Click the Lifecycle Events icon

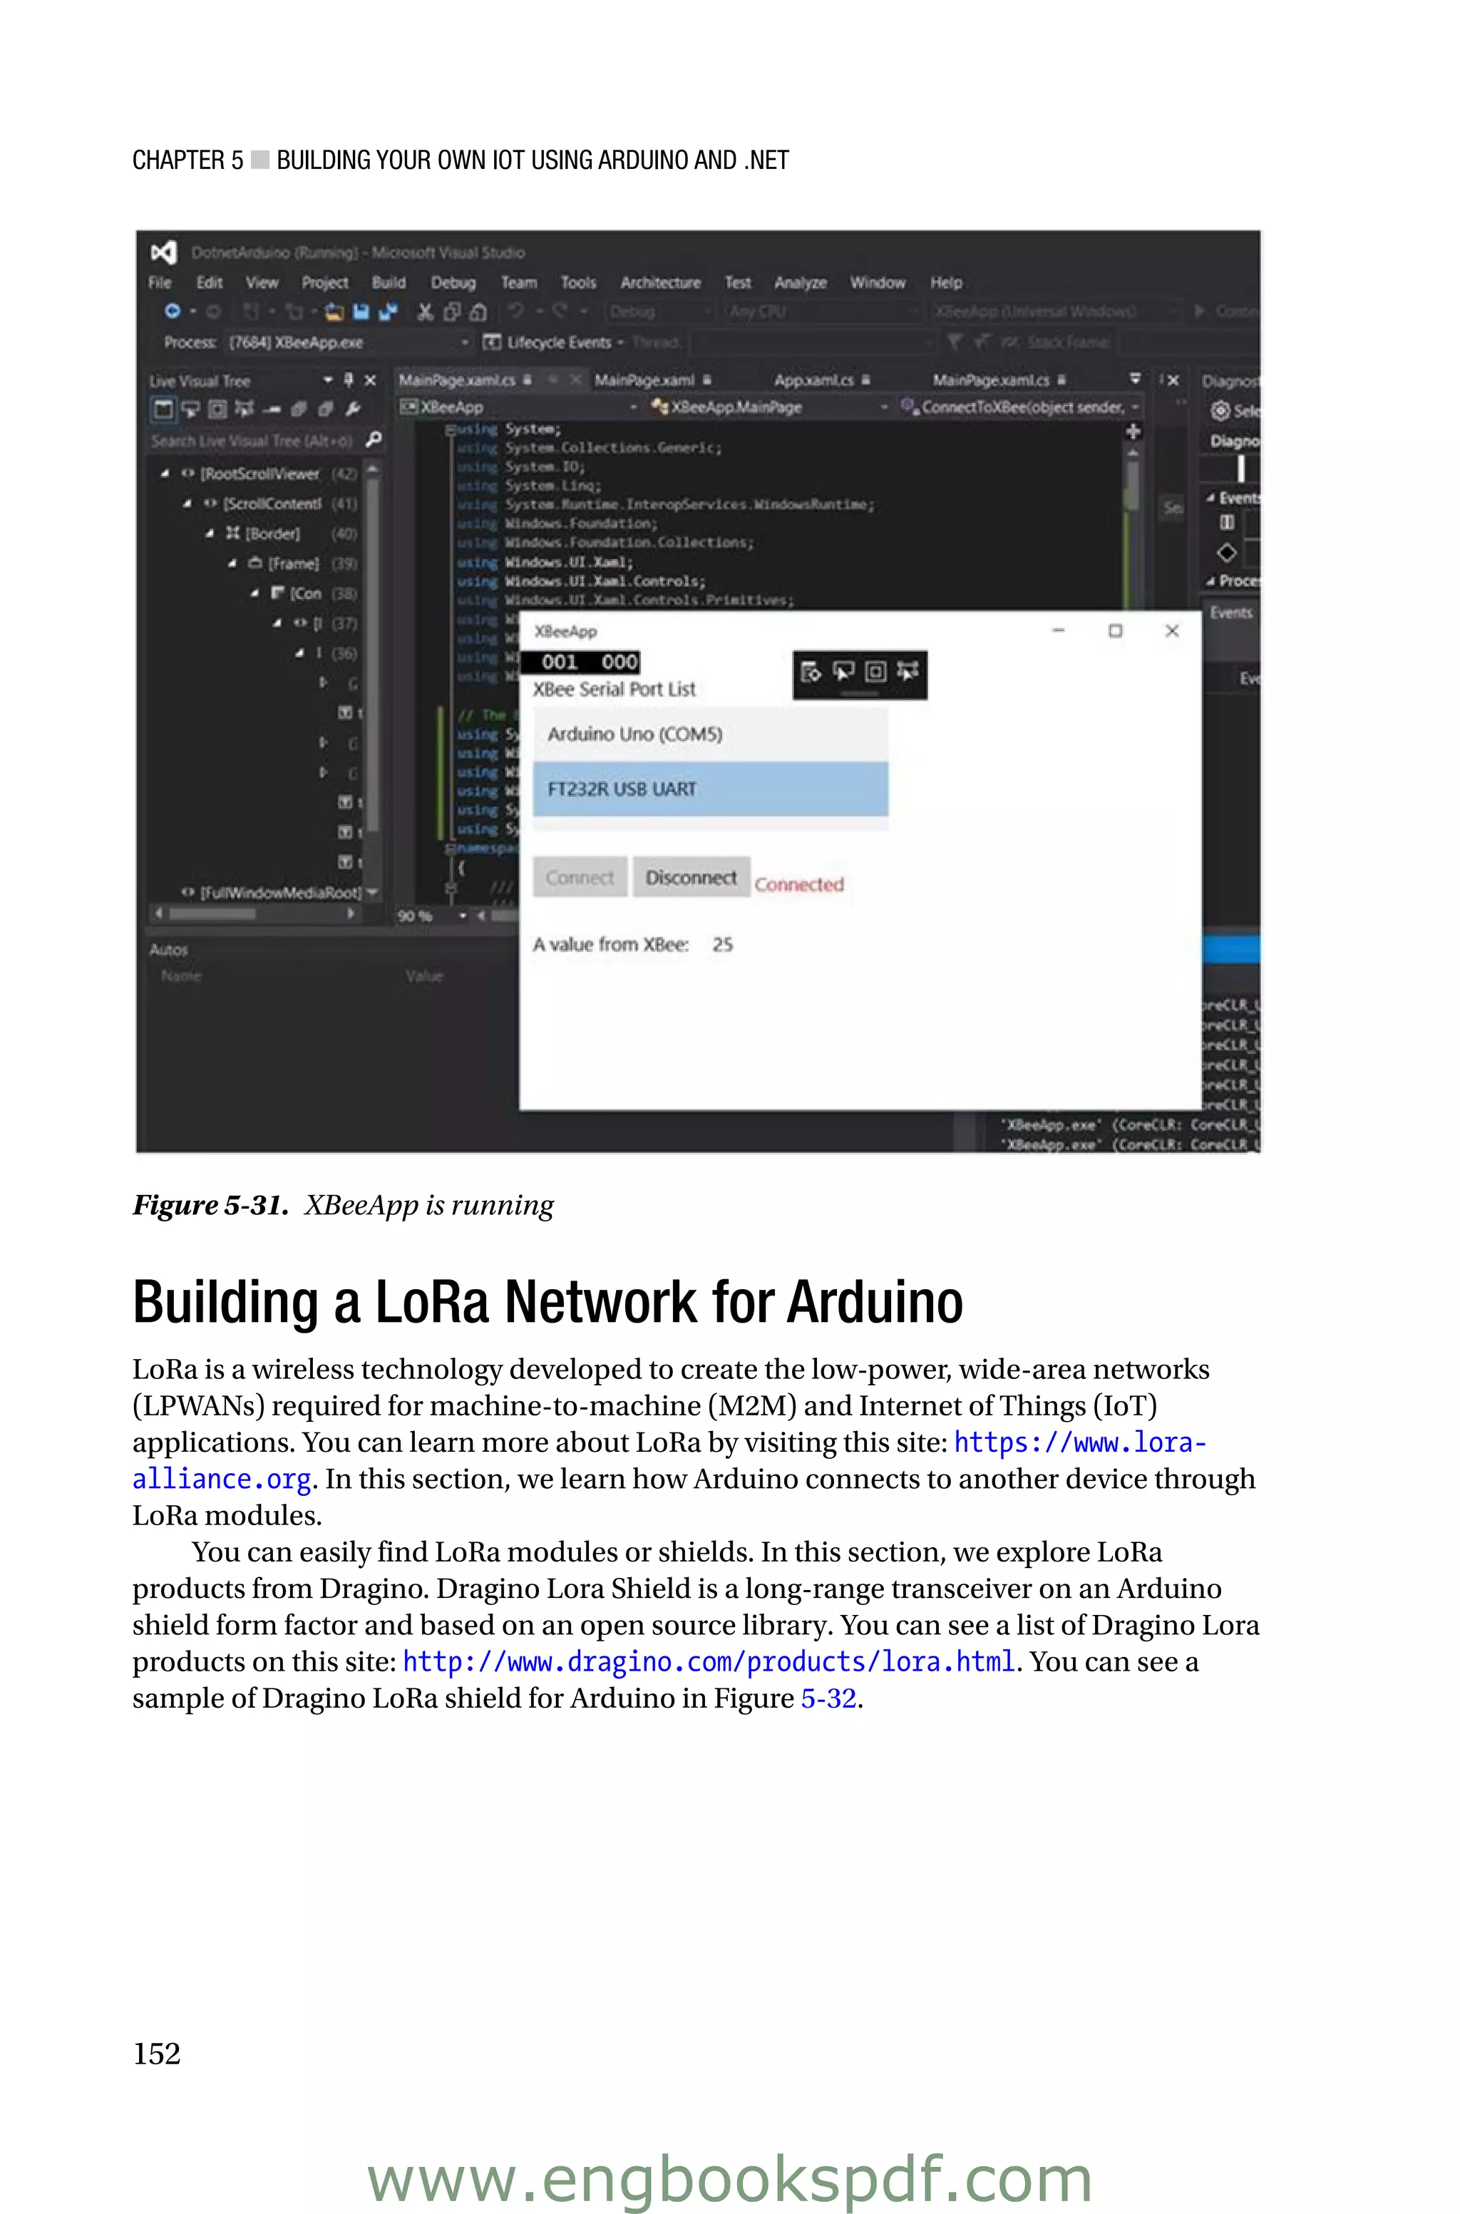point(492,343)
